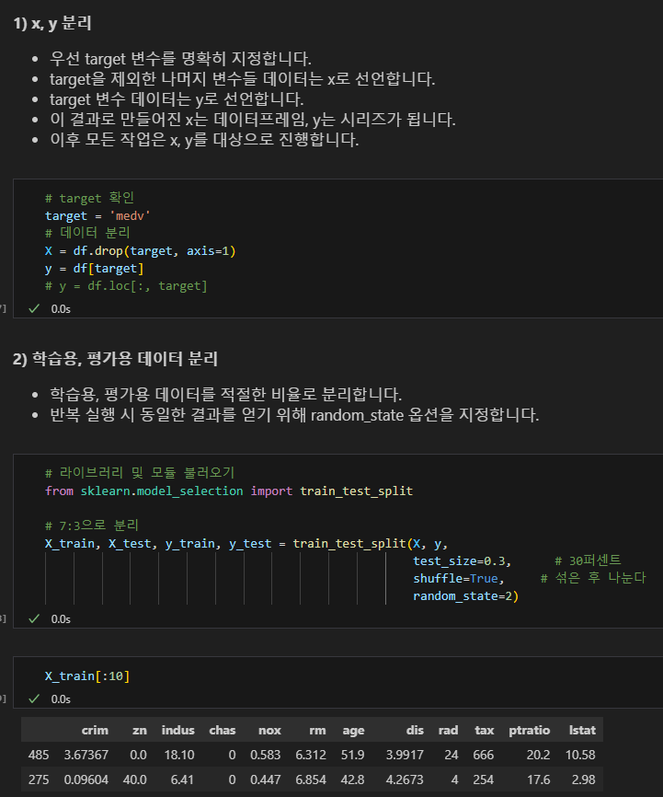Image resolution: width=663 pixels, height=797 pixels.
Task: Click the crim value 0.09604
Action: (x=86, y=780)
